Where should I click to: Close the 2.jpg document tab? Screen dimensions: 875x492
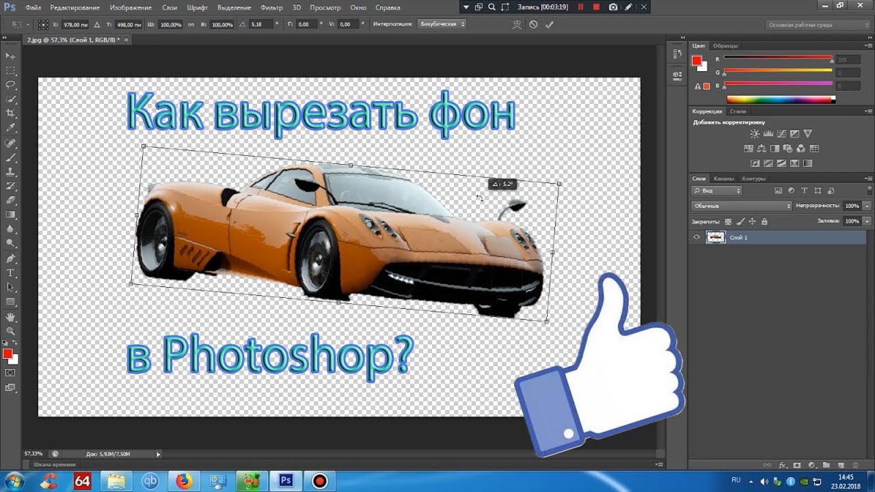tap(126, 40)
